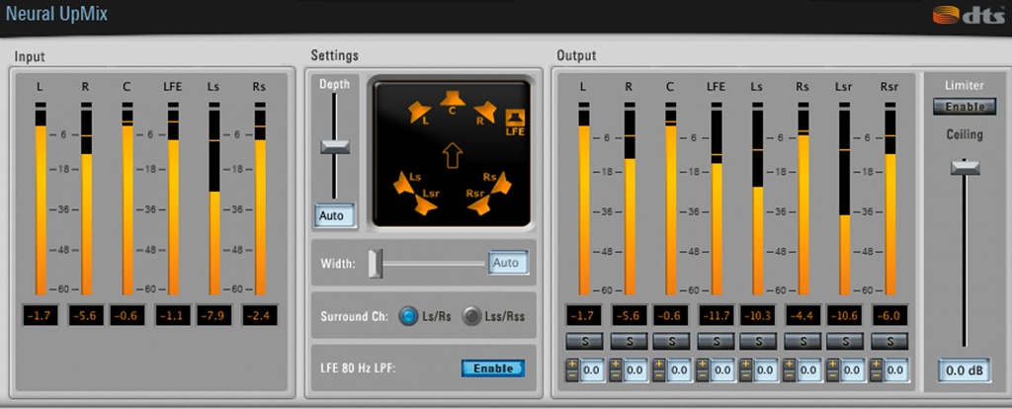
Task: Click the output C trim value field
Action: pos(678,370)
